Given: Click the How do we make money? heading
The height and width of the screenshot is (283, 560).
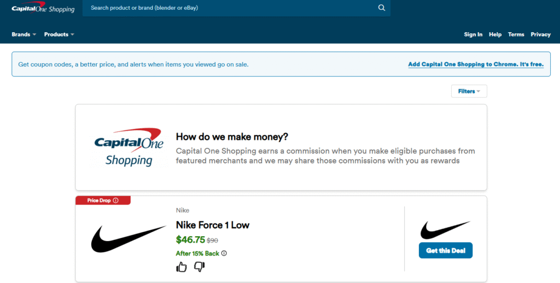Looking at the screenshot, I should [232, 137].
